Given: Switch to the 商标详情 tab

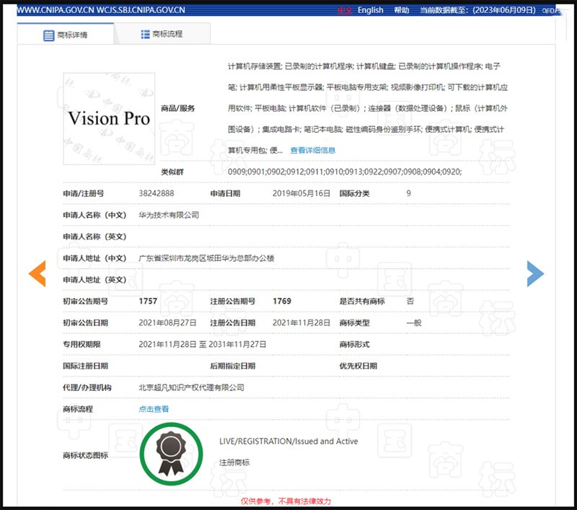Looking at the screenshot, I should point(72,32).
